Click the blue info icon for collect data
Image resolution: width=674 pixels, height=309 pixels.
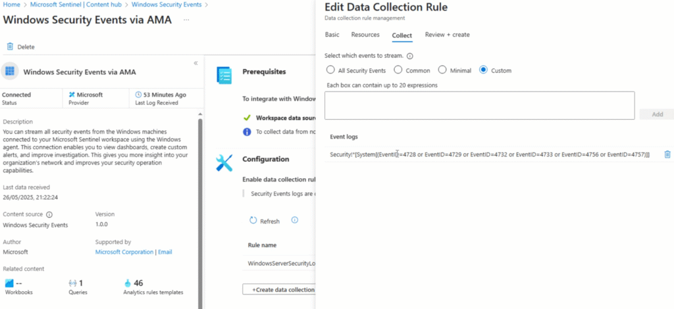click(x=247, y=131)
